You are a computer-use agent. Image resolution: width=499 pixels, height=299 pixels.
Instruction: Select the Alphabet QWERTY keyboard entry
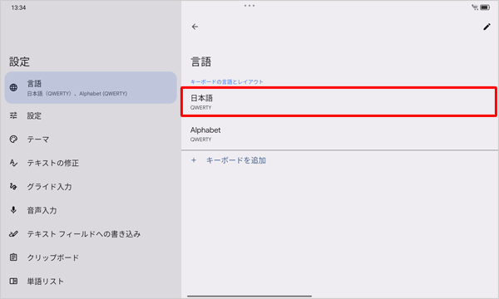coord(339,134)
